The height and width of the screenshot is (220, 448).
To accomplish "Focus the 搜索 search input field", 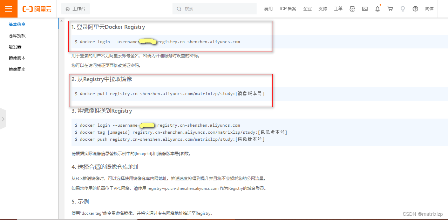I will point(215,9).
